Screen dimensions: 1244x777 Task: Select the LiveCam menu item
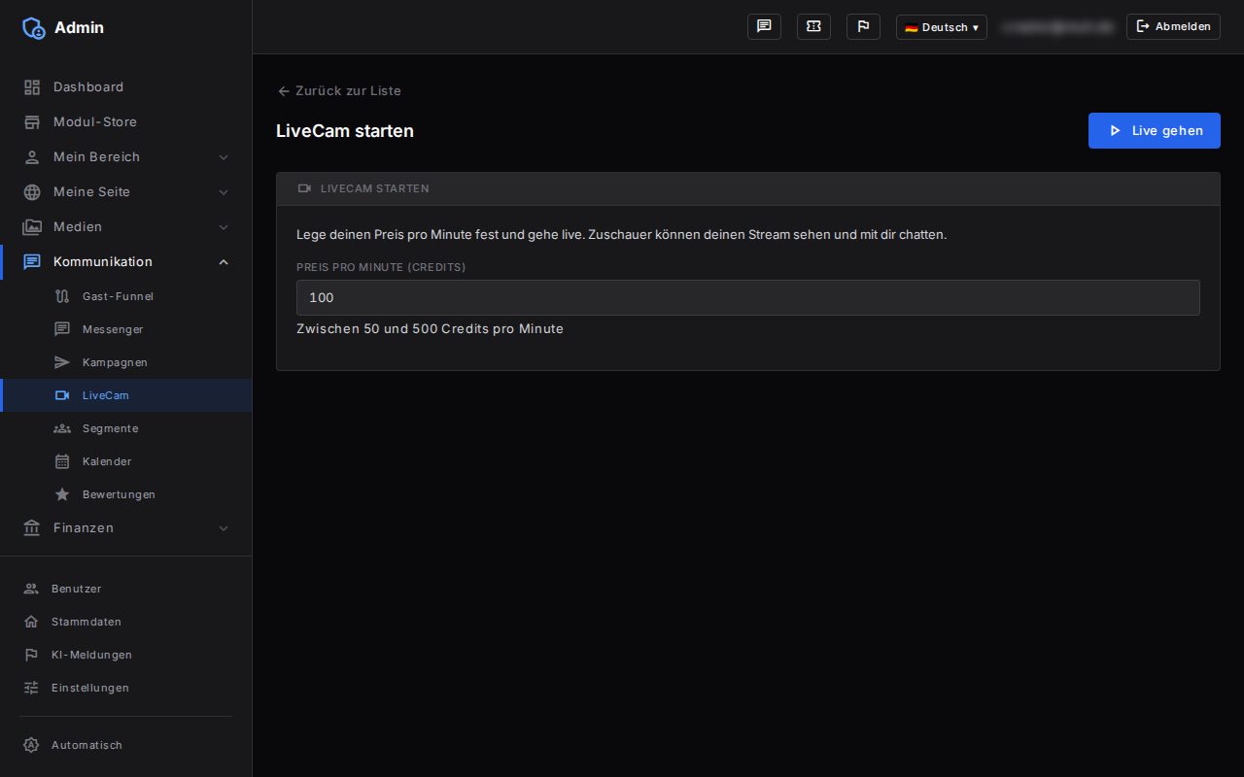(x=126, y=395)
